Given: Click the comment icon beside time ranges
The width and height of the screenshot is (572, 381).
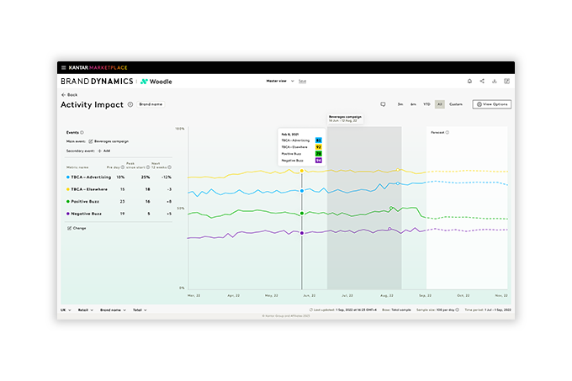Looking at the screenshot, I should pos(383,104).
